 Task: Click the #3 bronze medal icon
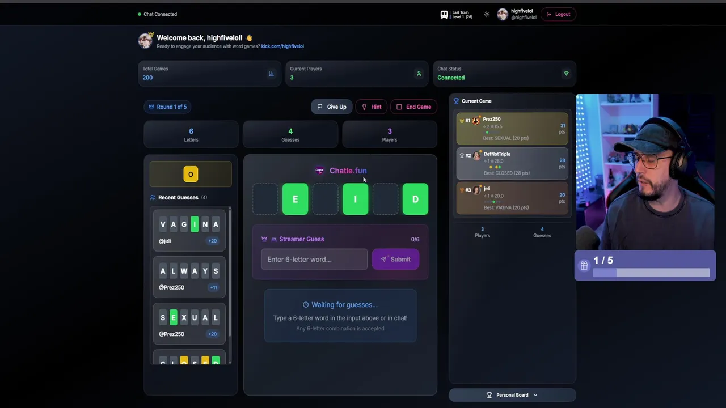point(461,190)
